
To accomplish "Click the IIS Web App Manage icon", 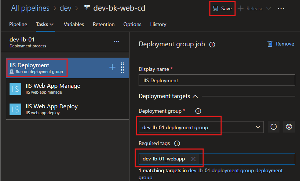I will pos(15,89).
